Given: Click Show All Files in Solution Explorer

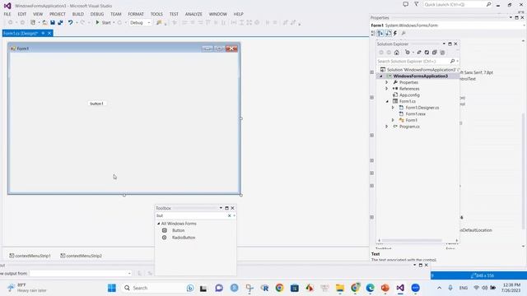Looking at the screenshot, I should click(x=442, y=53).
